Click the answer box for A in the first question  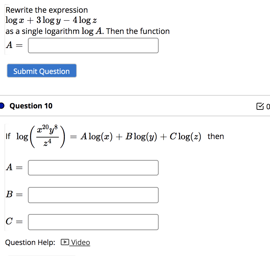click(93, 45)
